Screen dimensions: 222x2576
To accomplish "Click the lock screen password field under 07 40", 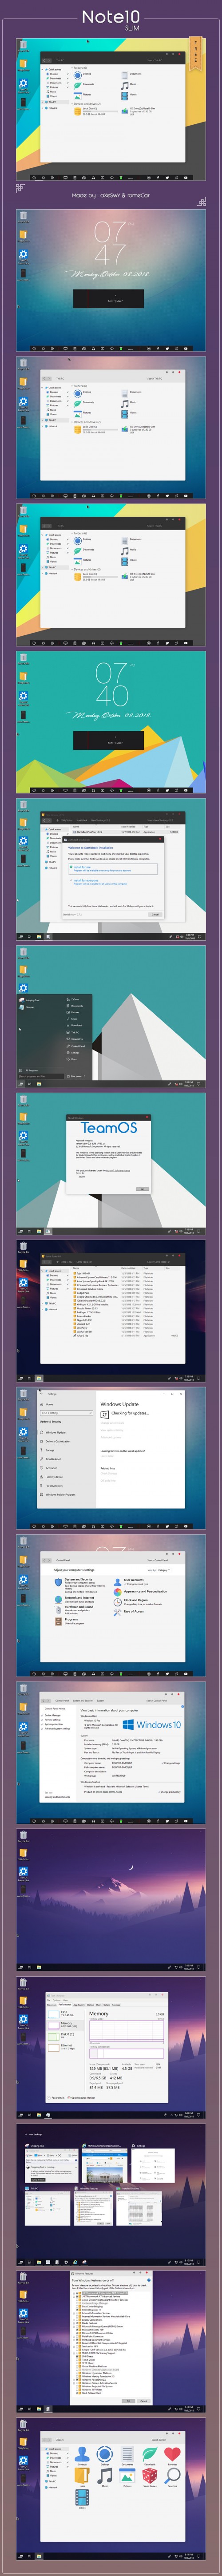I will (x=108, y=741).
